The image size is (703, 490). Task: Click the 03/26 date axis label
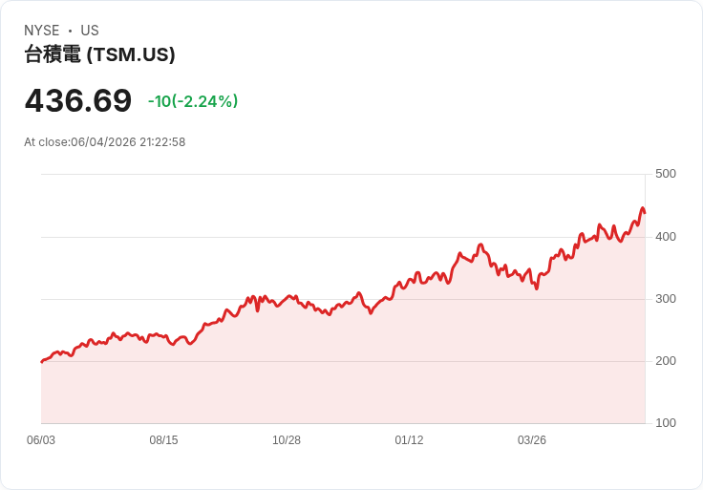pos(532,440)
